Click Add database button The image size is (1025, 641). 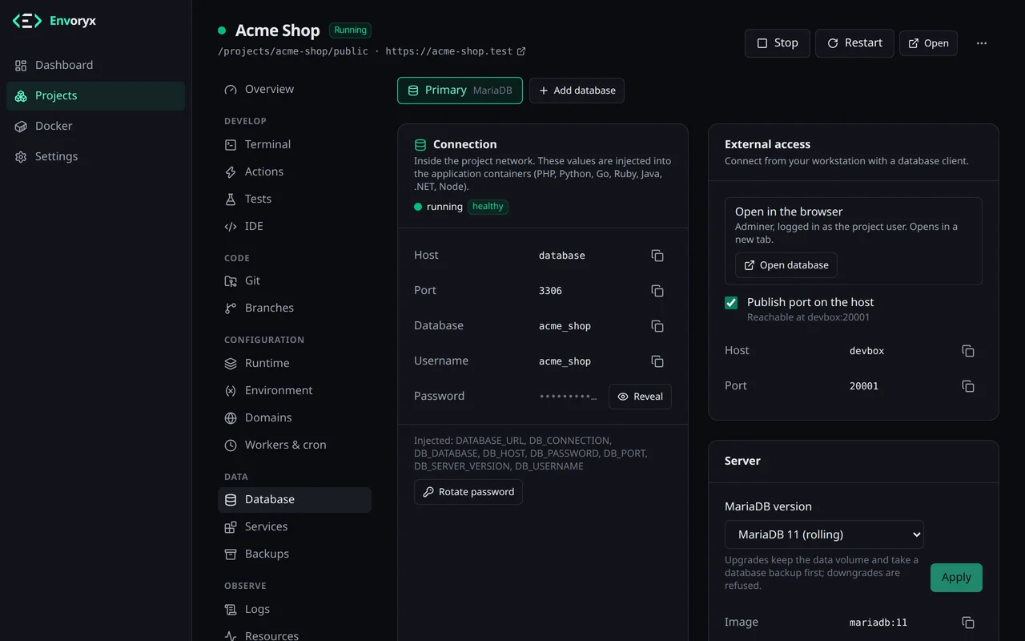(577, 91)
